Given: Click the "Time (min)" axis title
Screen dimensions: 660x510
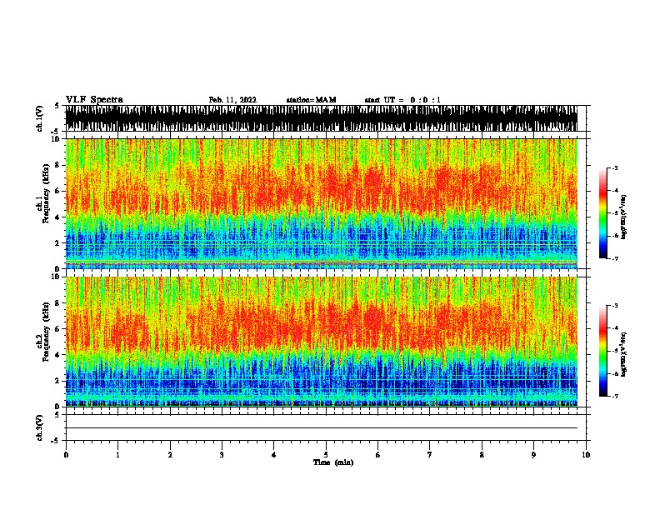Looking at the screenshot, I should tap(333, 462).
